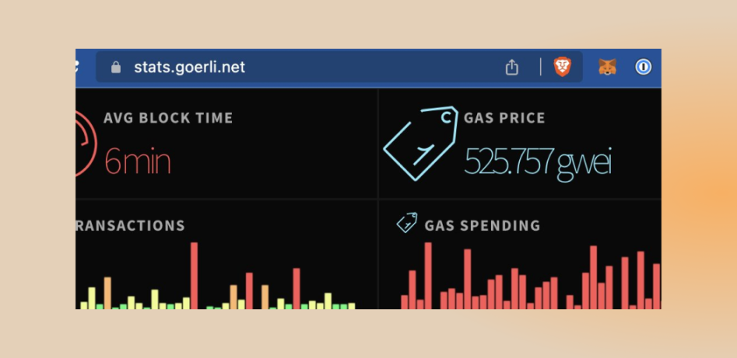This screenshot has height=358, width=737.
Task: Click the share icon in address bar
Action: (x=512, y=67)
